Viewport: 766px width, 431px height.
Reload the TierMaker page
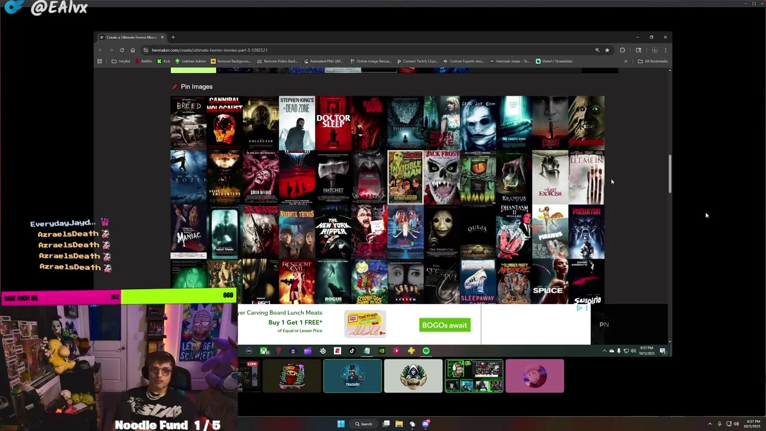point(121,50)
